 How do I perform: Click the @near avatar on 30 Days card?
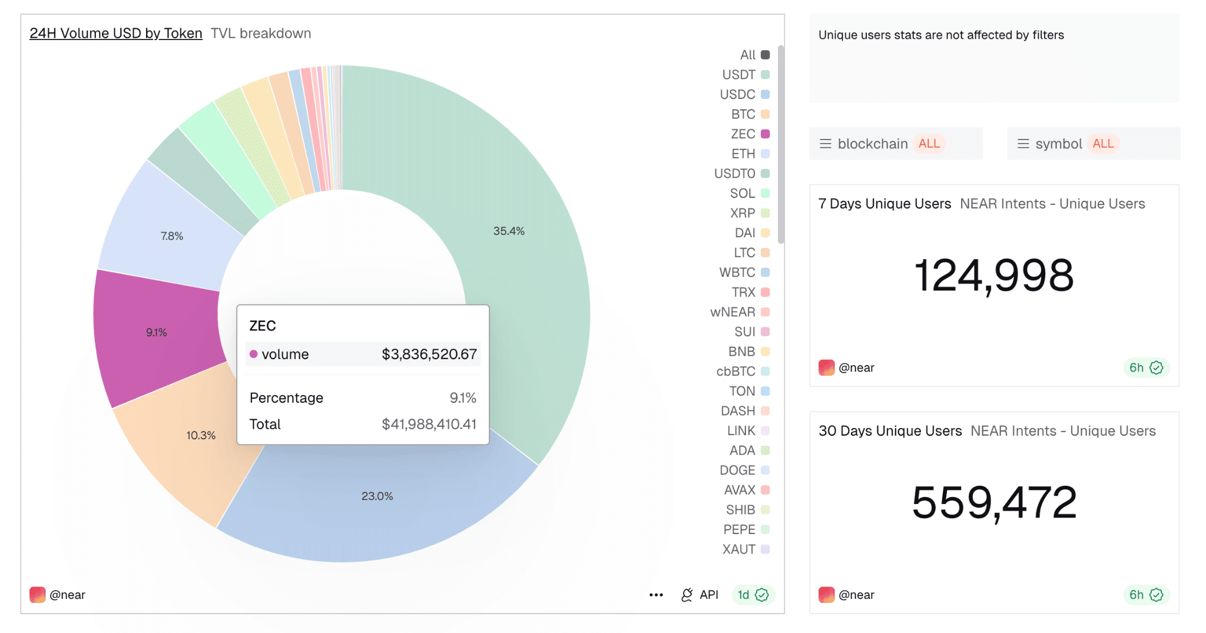click(x=826, y=595)
